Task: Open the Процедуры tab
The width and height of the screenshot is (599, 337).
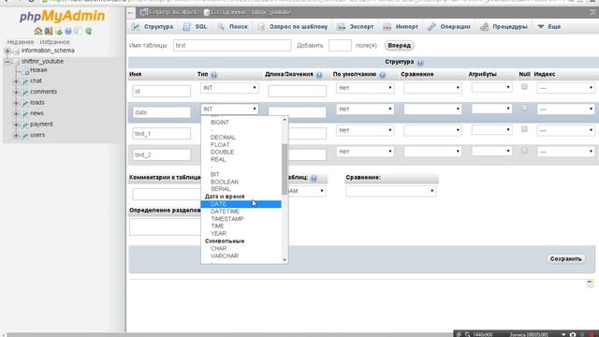Action: [x=504, y=27]
